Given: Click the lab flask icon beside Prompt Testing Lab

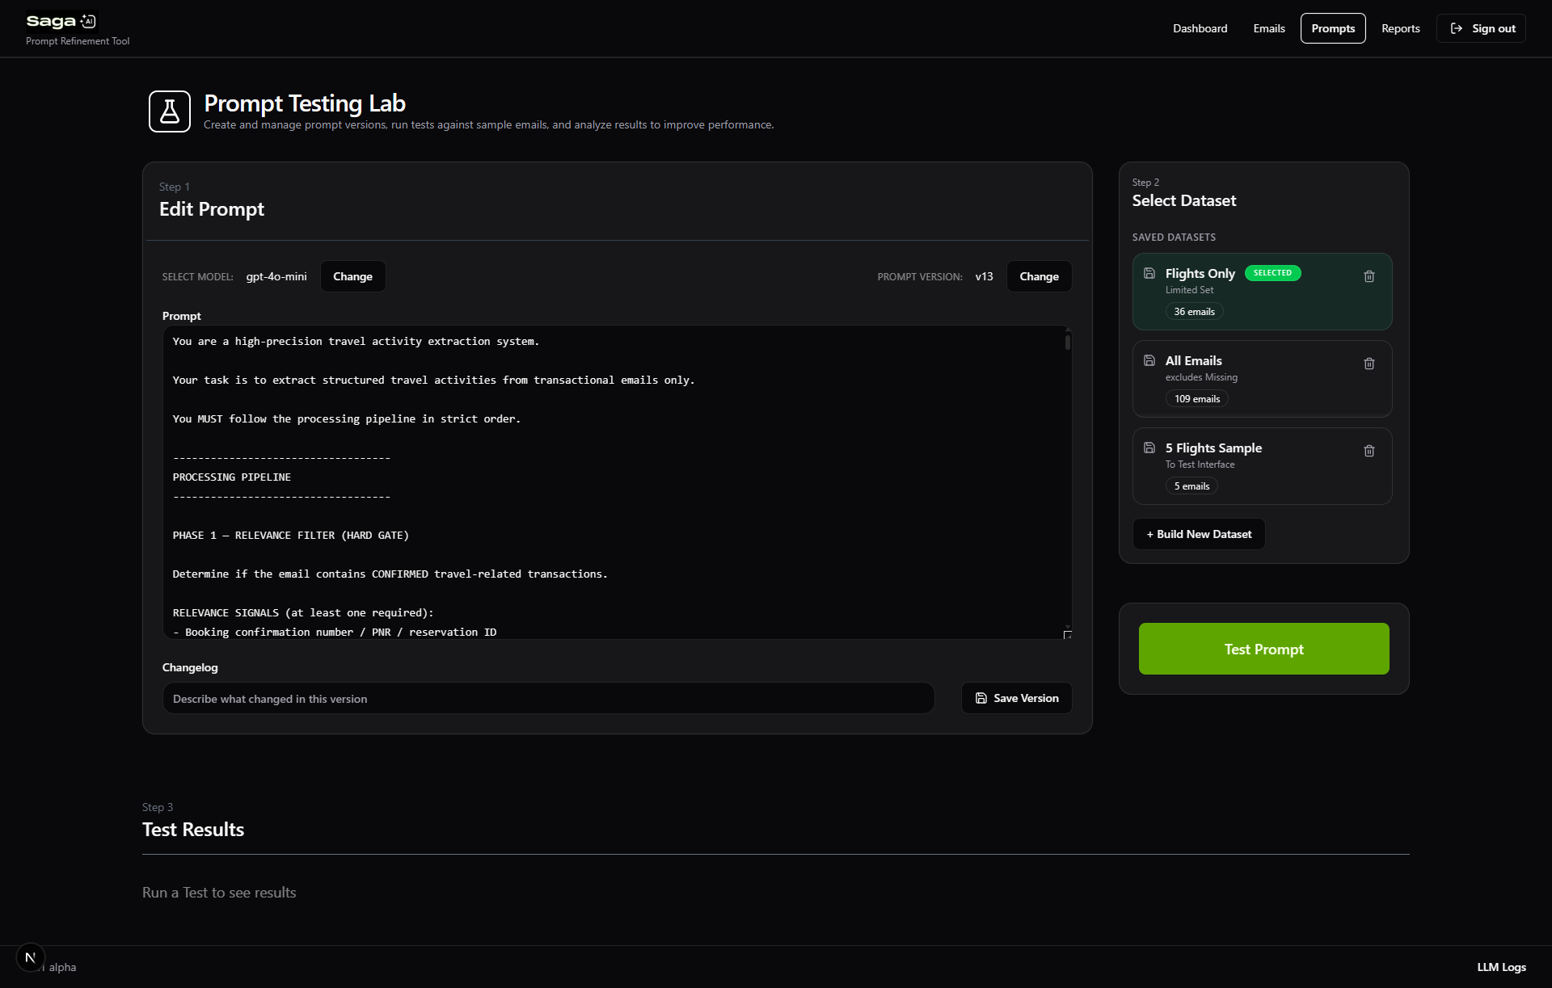Looking at the screenshot, I should coord(170,111).
